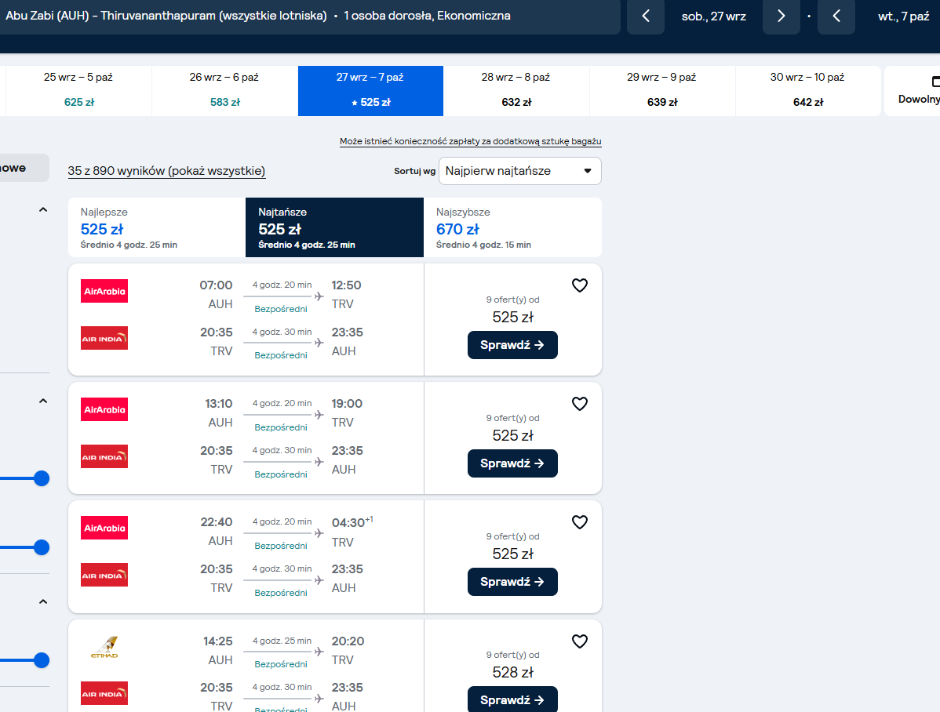Open the Sortuj wg sort dropdown
The image size is (940, 712).
pos(519,171)
